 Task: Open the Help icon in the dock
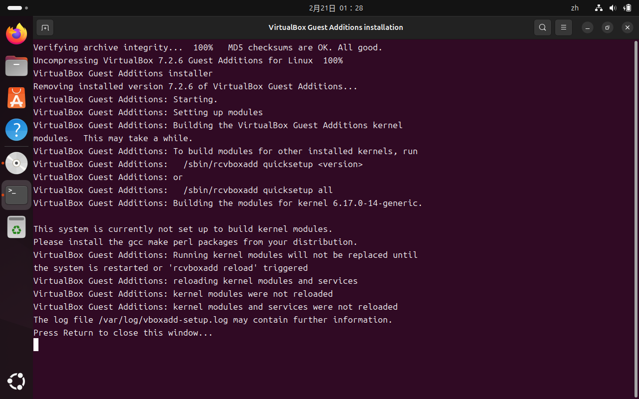[x=16, y=130]
